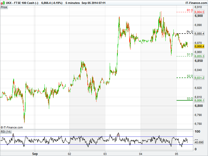Click the 6,904.5 red price tag

[199, 12]
